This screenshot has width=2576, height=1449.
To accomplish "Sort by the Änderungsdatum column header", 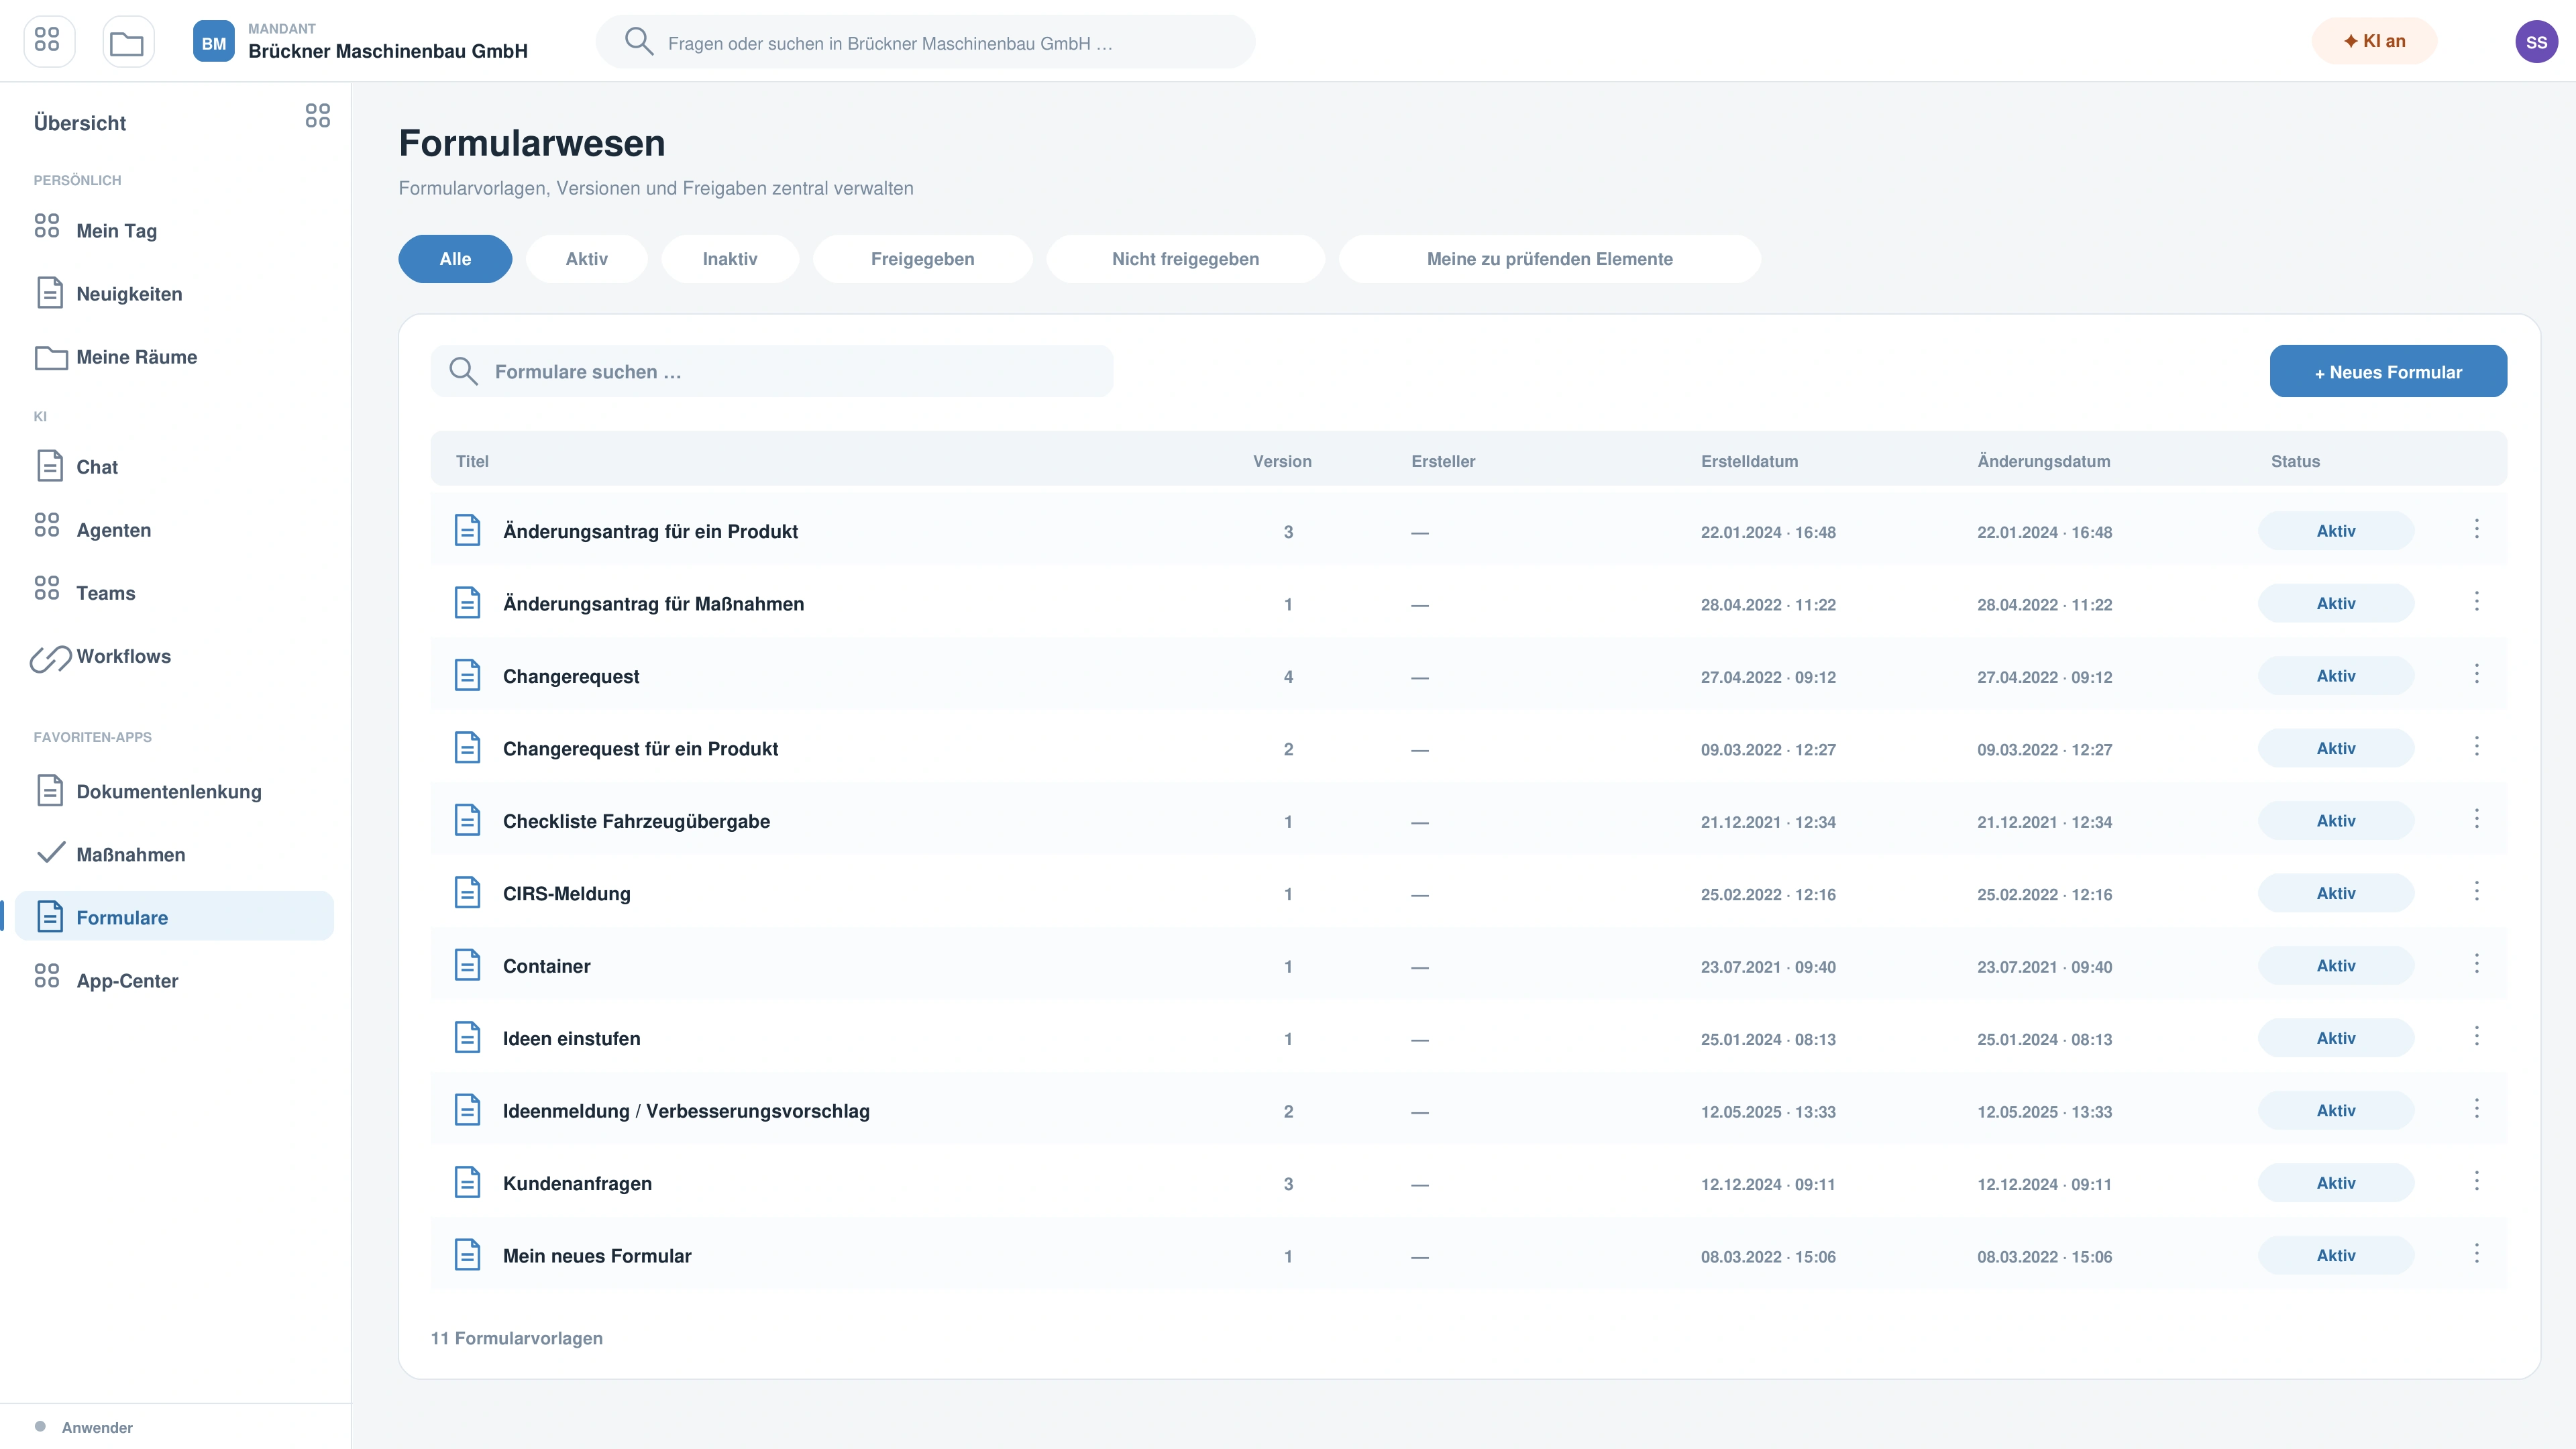I will [2043, 461].
